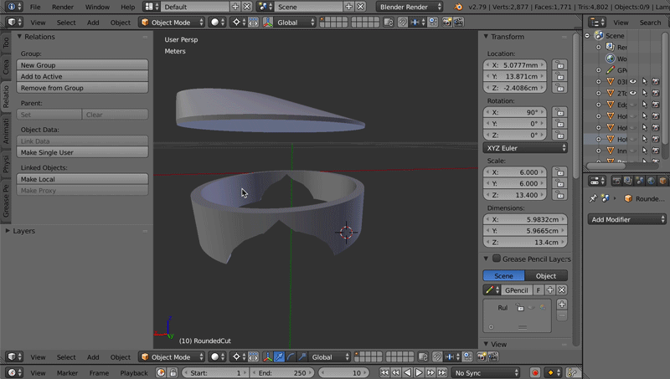Open the Add Modifier dropdown
Image resolution: width=670 pixels, height=379 pixels.
click(x=626, y=219)
